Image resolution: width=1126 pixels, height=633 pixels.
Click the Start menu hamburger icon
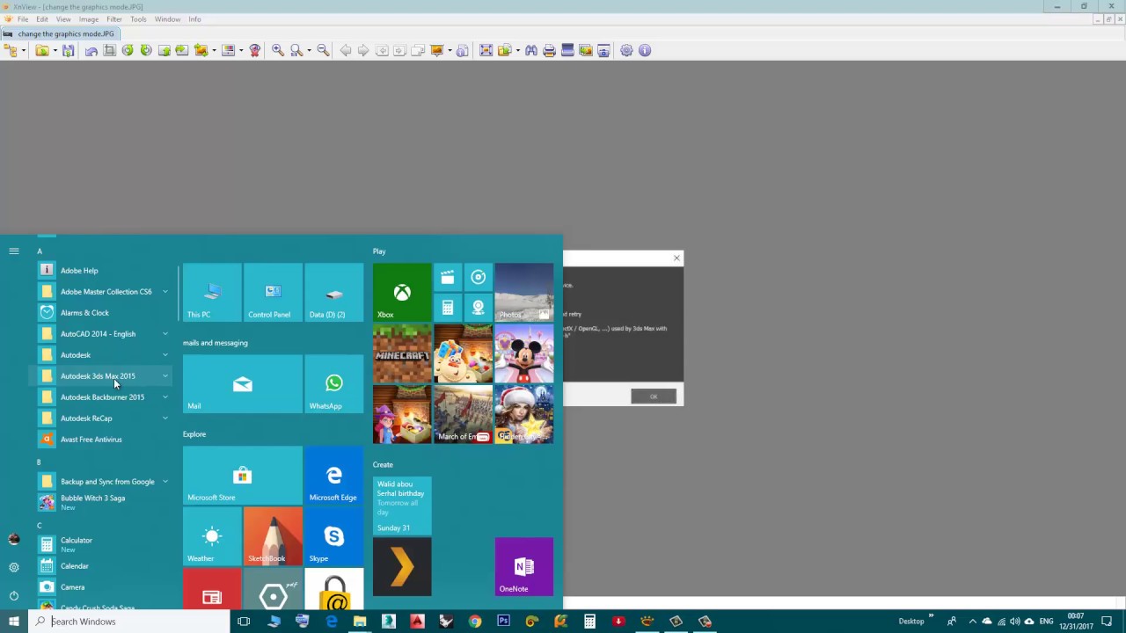tap(14, 251)
